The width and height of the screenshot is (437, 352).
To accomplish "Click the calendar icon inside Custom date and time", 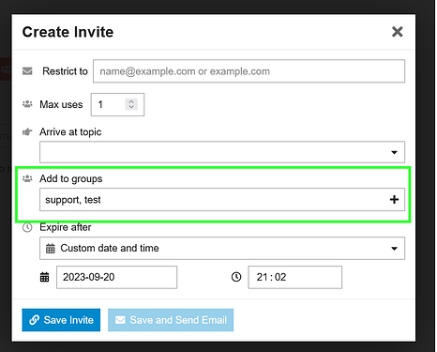I will pos(51,248).
